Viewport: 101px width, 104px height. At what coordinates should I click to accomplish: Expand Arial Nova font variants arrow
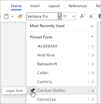pos(93,55)
